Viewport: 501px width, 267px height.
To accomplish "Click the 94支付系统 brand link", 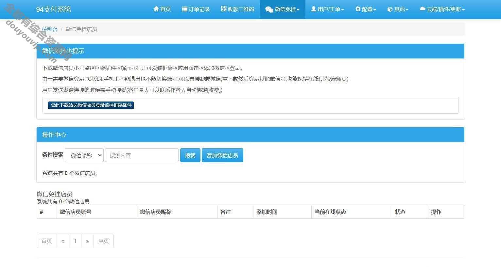I will pos(54,9).
